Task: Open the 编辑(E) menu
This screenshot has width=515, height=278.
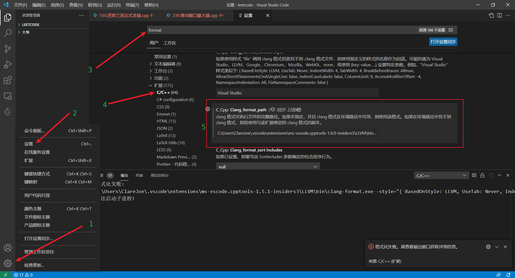Action: 39,5
